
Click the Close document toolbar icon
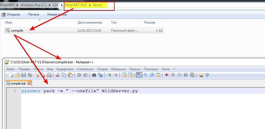tap(36, 75)
